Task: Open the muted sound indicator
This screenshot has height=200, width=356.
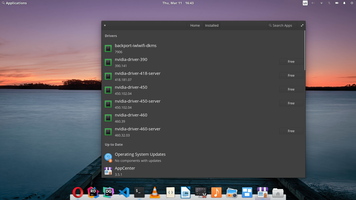Action: [313, 3]
